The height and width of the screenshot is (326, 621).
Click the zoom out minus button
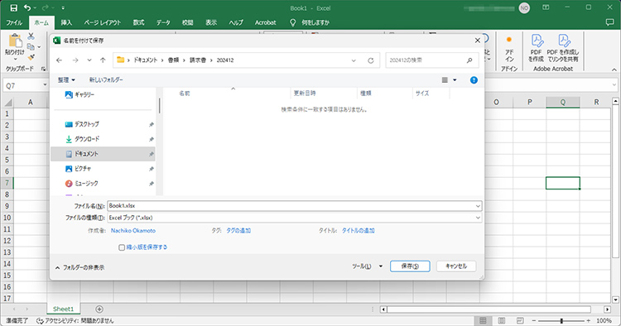point(533,320)
